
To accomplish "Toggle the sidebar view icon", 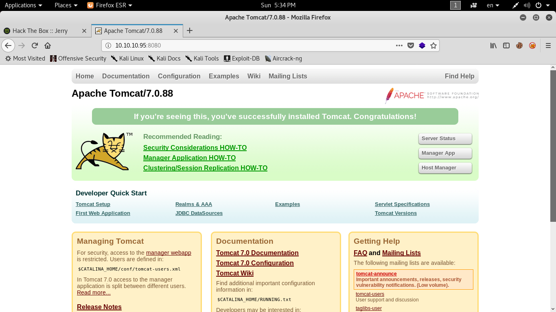I will [x=506, y=45].
